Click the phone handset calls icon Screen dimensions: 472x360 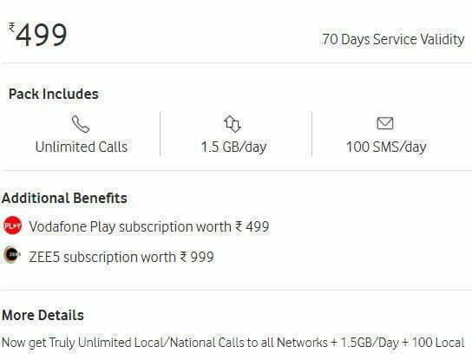tap(81, 124)
